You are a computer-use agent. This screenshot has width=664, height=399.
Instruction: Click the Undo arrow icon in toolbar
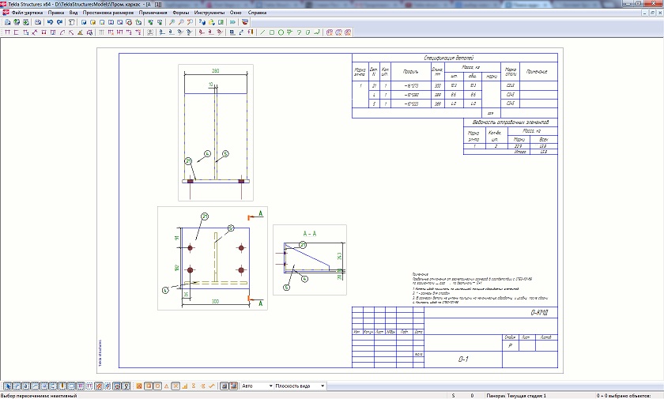click(x=50, y=22)
